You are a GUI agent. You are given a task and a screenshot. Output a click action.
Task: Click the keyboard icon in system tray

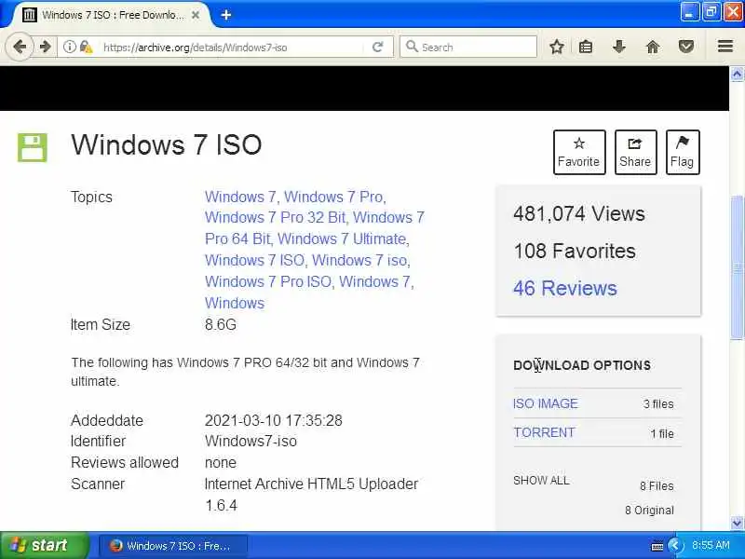click(657, 546)
